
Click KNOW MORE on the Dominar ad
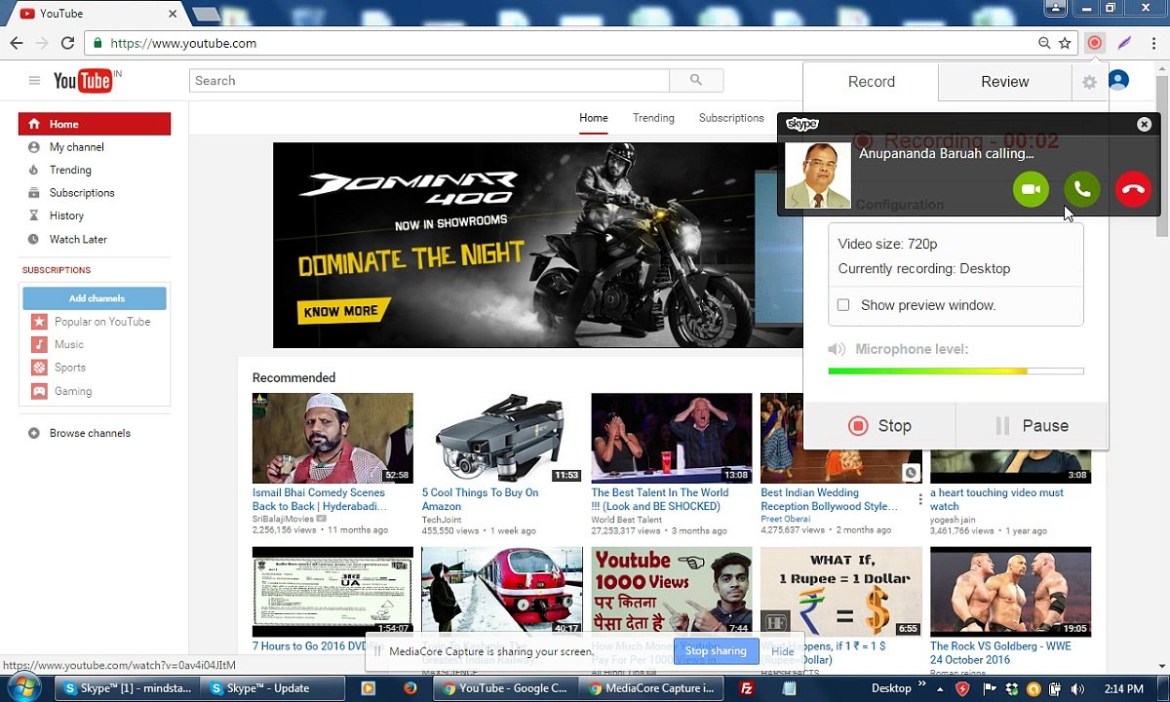click(341, 312)
